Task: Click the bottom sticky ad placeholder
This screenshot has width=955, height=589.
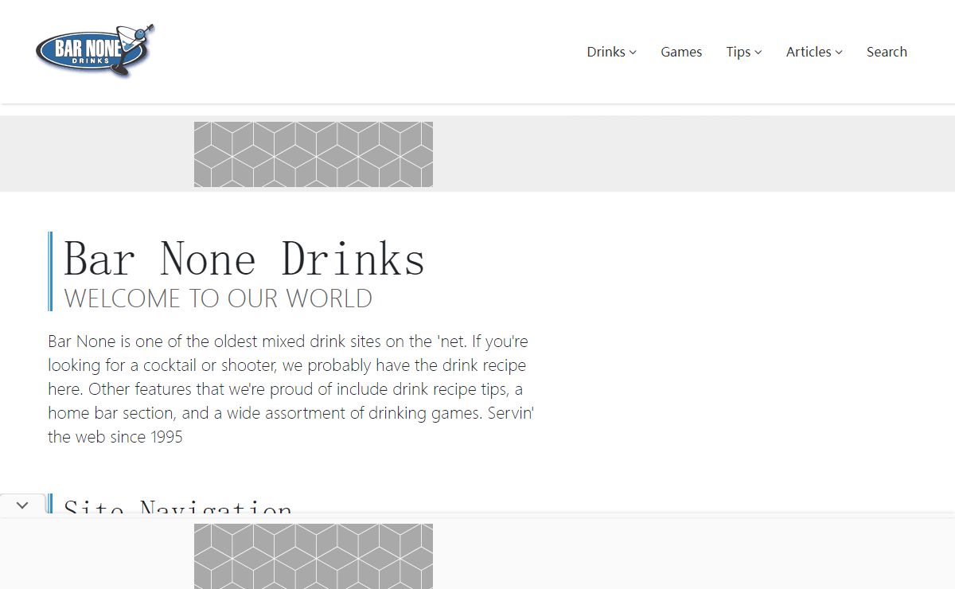Action: [x=314, y=556]
